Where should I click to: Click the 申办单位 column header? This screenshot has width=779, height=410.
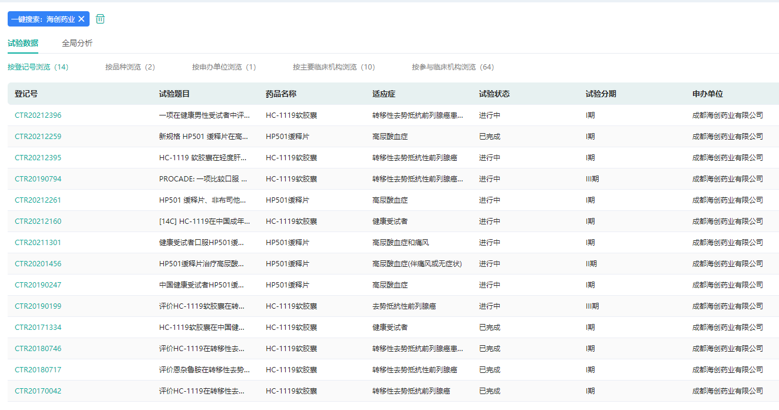[x=708, y=94]
